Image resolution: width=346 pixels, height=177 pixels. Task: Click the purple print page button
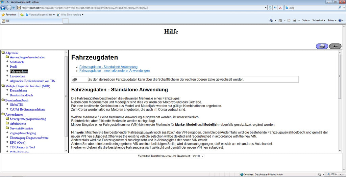tap(322, 46)
